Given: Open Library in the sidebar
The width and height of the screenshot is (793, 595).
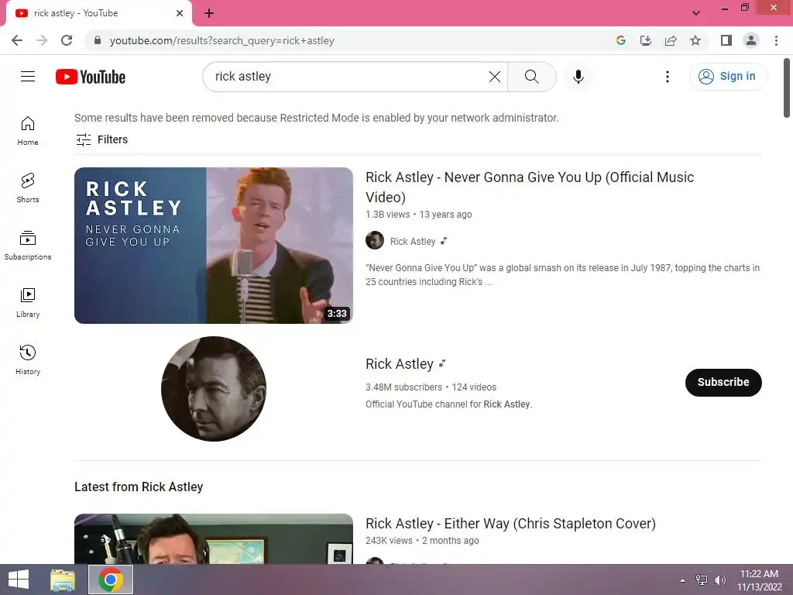Looking at the screenshot, I should [x=28, y=303].
